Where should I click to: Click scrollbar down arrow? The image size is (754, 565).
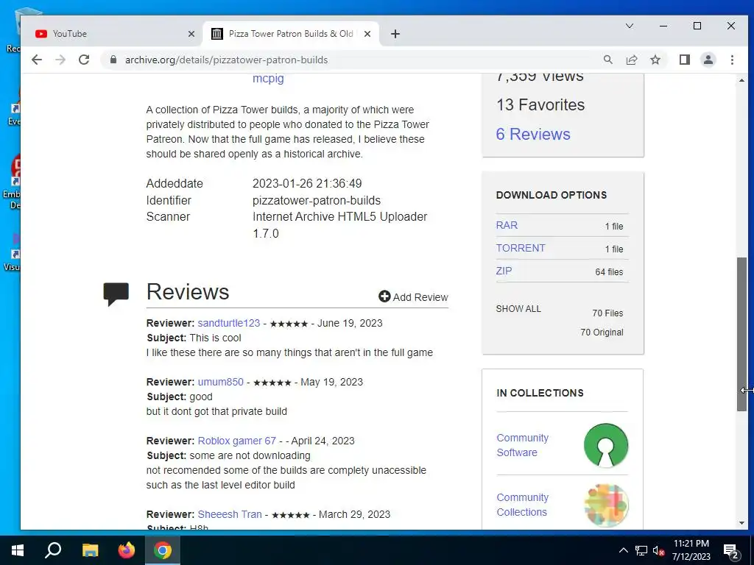[x=742, y=523]
